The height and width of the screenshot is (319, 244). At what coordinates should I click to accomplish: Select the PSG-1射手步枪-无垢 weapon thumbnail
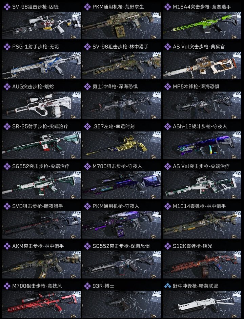coord(41,65)
